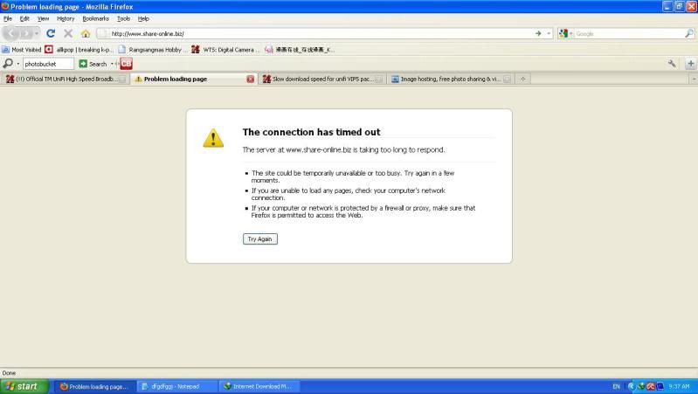
Task: Click the Reload page icon
Action: 51,33
